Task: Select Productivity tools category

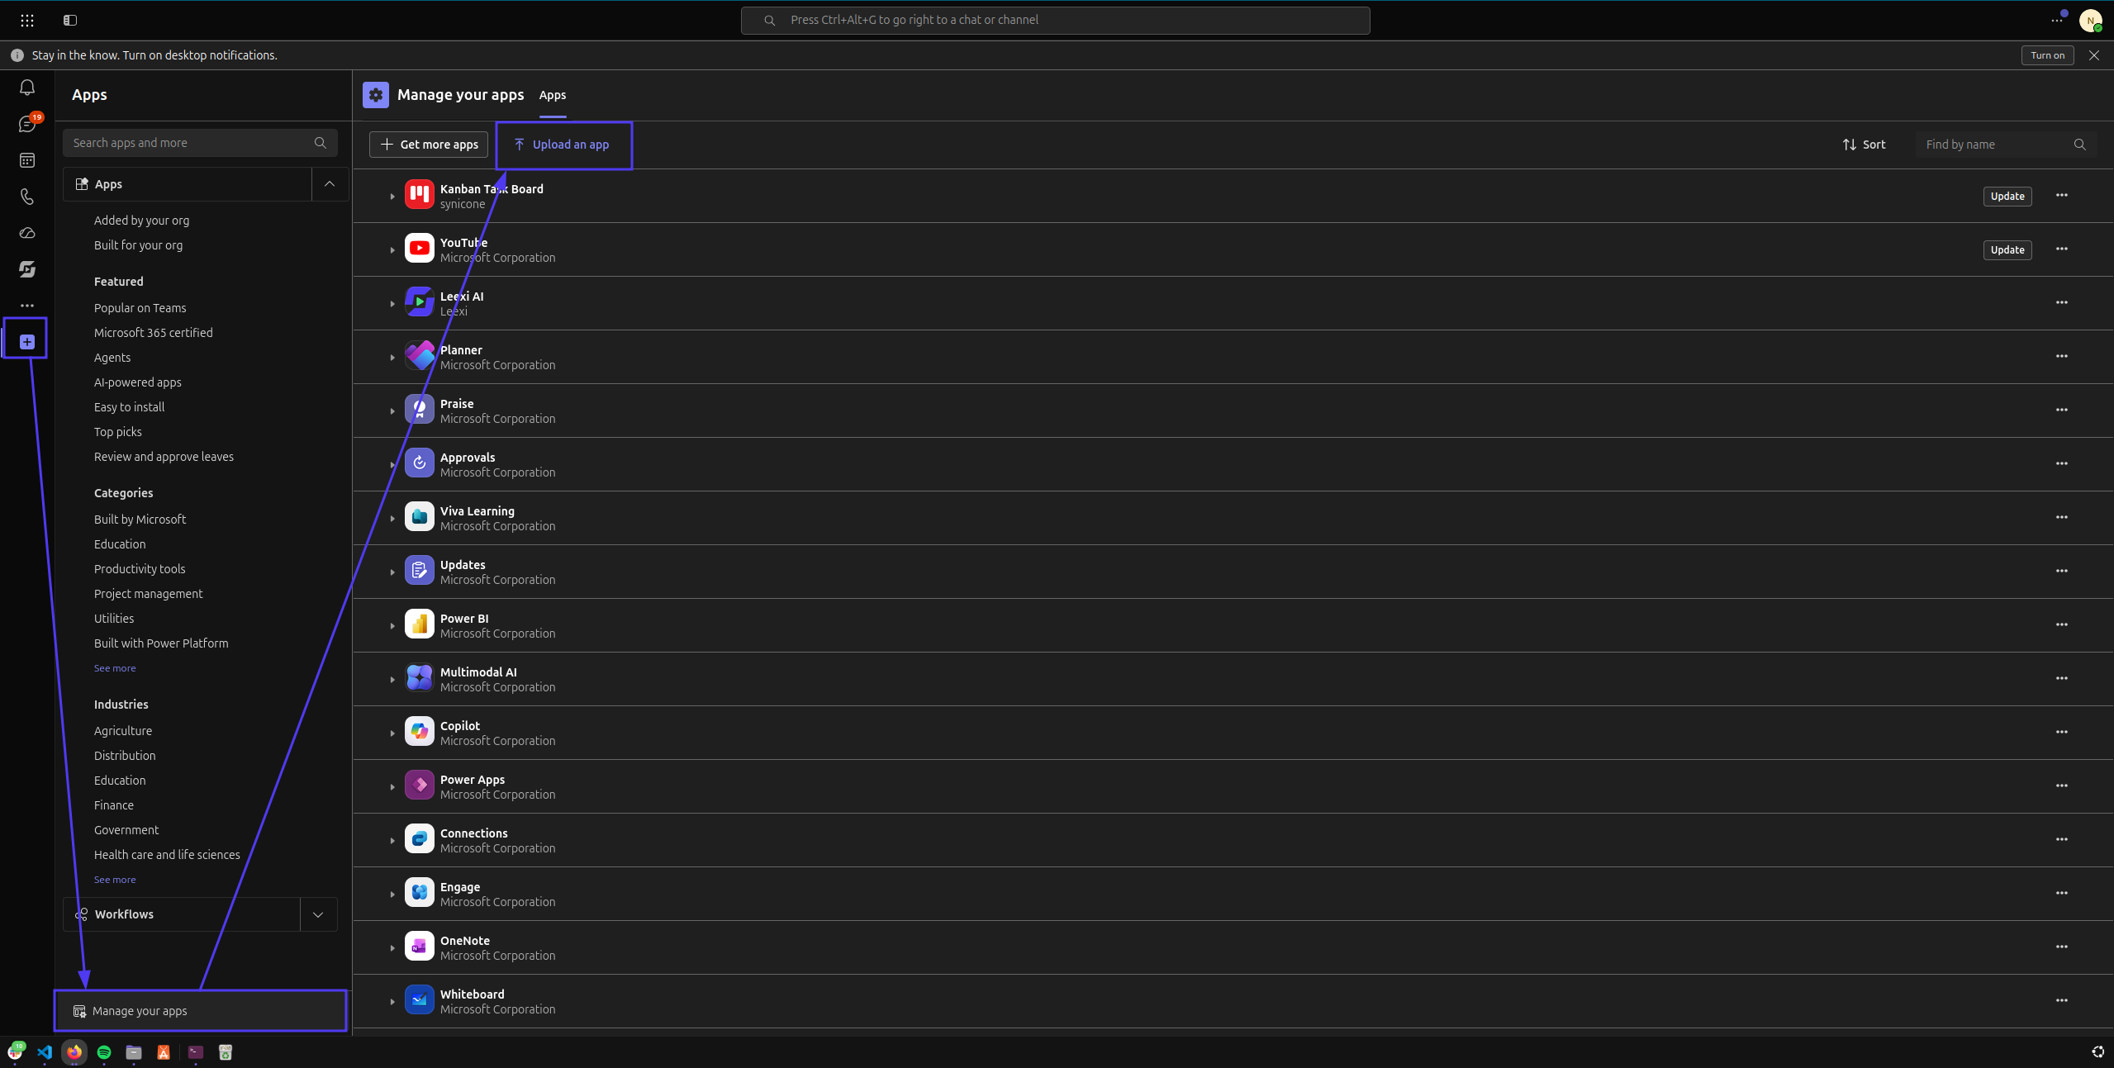Action: [140, 569]
